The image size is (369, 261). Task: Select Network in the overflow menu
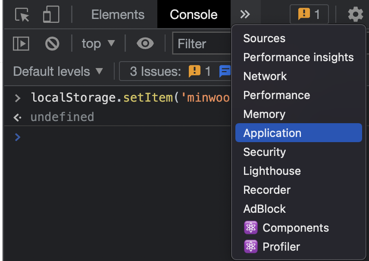(x=265, y=76)
